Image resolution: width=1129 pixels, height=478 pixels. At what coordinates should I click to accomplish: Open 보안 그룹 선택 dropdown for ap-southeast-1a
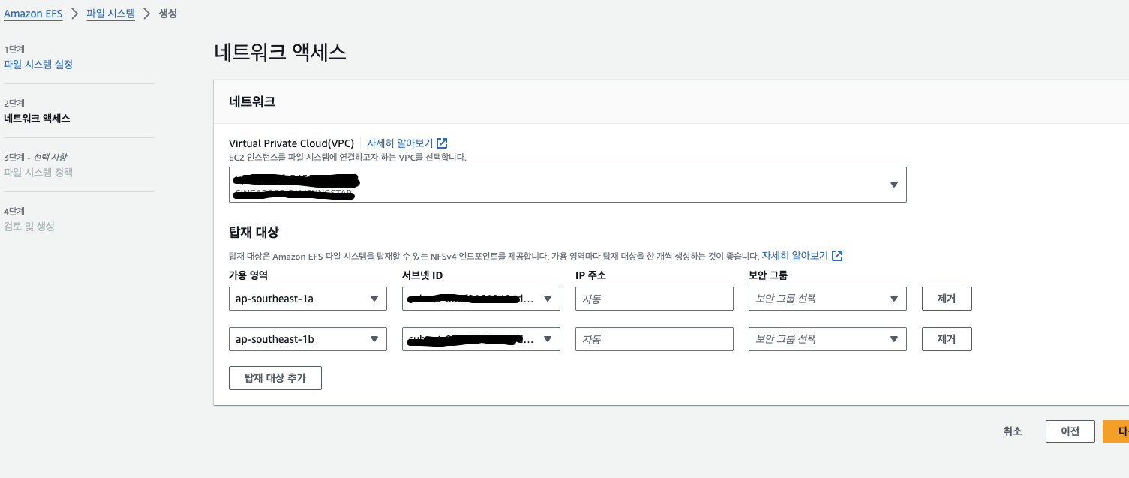[827, 299]
